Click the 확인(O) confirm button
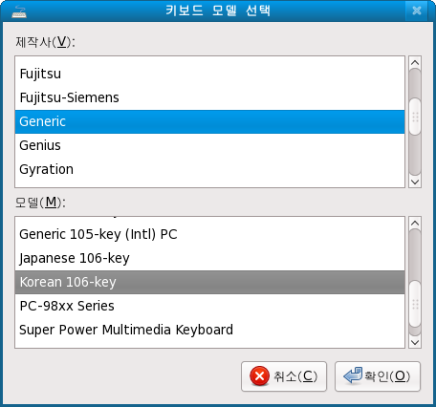This screenshot has height=407, width=436. (x=378, y=376)
